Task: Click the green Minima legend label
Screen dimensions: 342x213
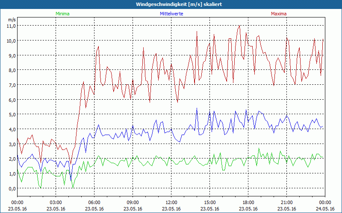Action: tap(62, 14)
